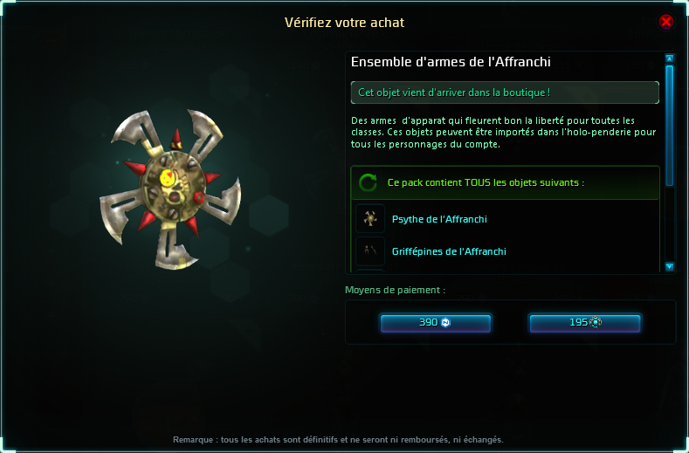Viewport: 689px width, 453px height.
Task: Click the Psythe de l'Affranchi item icon
Action: pyautogui.click(x=370, y=219)
